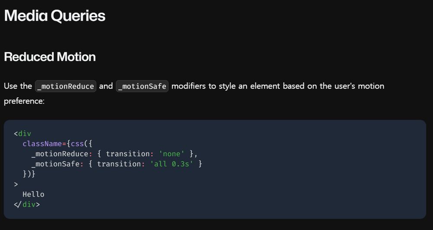The width and height of the screenshot is (433, 230).
Task: Click the Hello text inside the code
Action: [33, 194]
